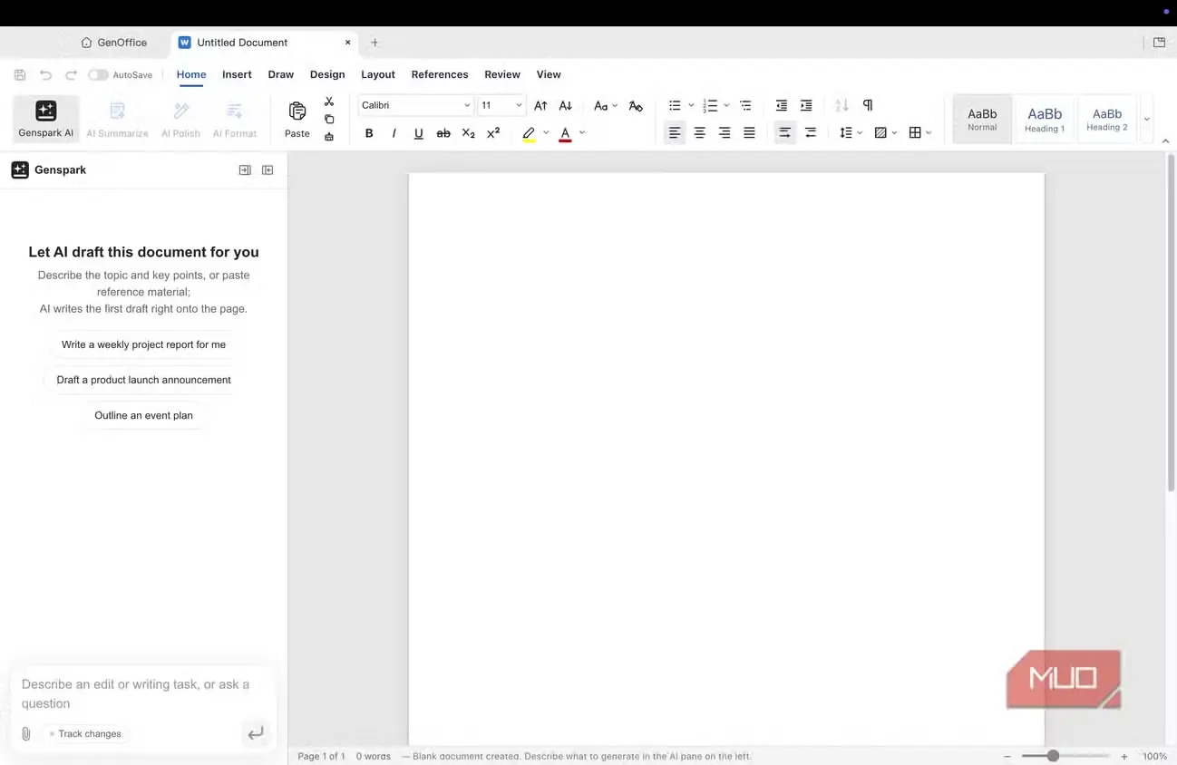Show paragraph marks with the pilcrow icon
This screenshot has height=765, width=1177.
click(868, 105)
